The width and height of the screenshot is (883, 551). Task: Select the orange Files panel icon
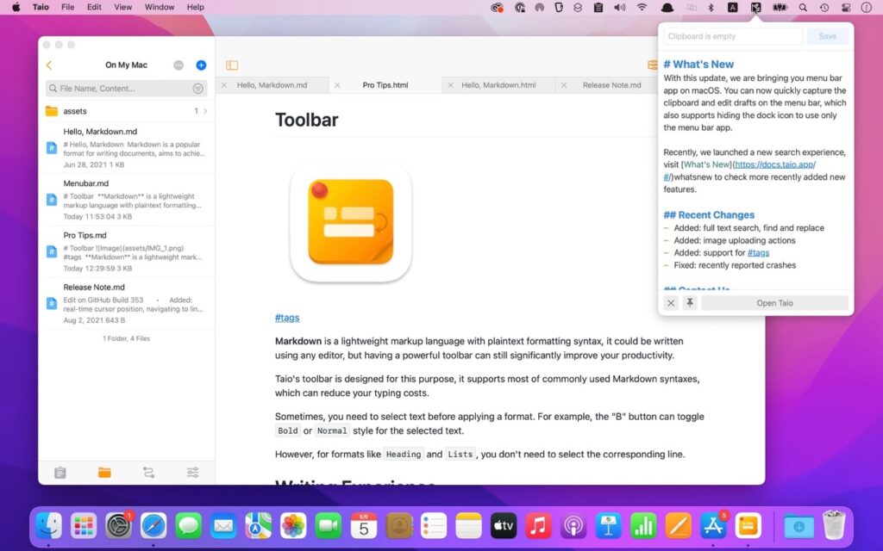point(105,472)
